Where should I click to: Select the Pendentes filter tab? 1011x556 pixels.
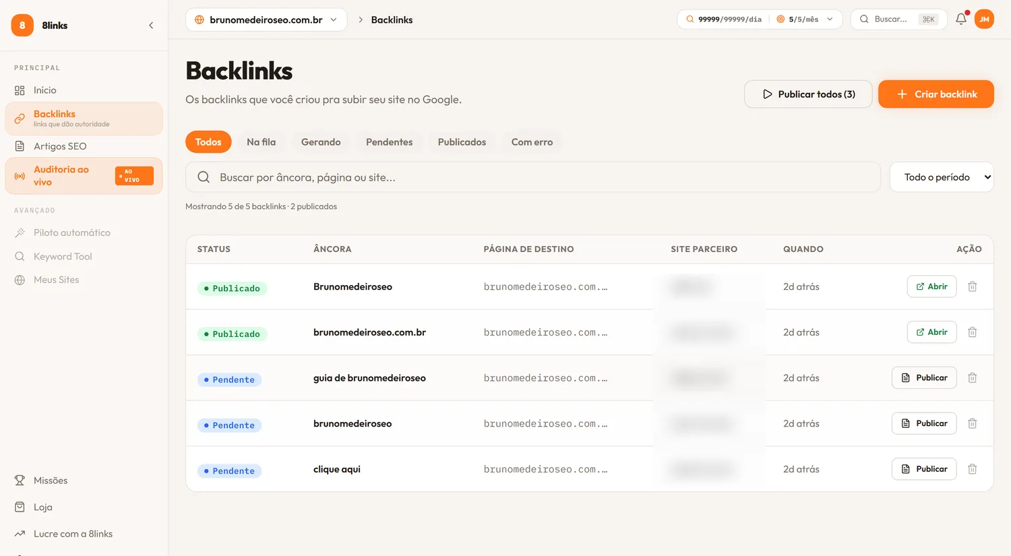(390, 142)
